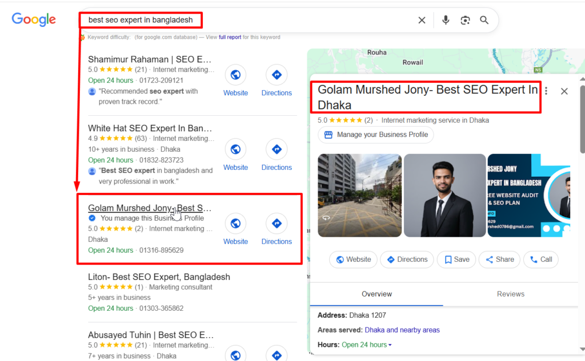Click the magnifying glass search icon
The height and width of the screenshot is (361, 585).
click(484, 19)
